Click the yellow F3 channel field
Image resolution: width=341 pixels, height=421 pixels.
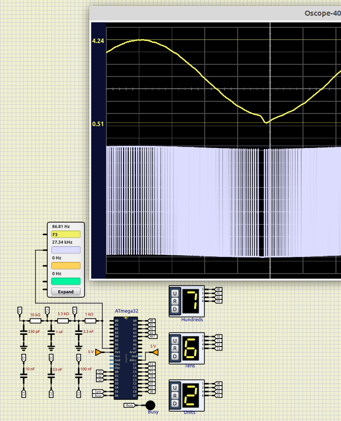click(66, 235)
